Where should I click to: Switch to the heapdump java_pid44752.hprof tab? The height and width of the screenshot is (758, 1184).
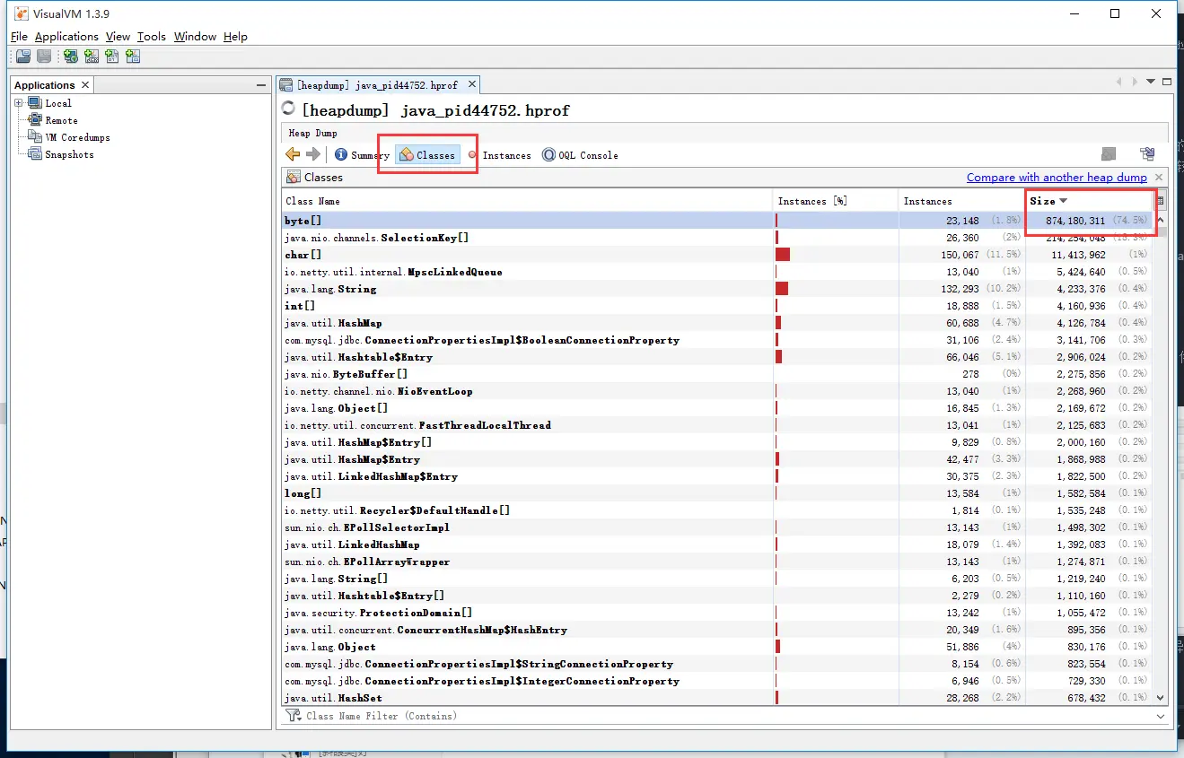click(x=377, y=85)
